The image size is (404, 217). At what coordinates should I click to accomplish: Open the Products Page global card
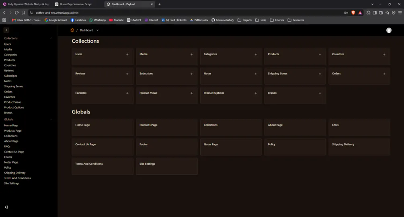(x=167, y=128)
